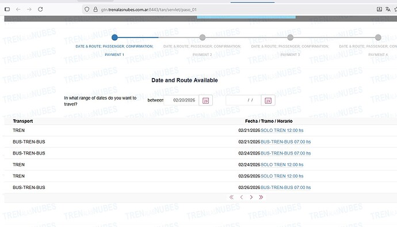Click the address bar URL
This screenshot has width=397, height=227.
point(148,10)
